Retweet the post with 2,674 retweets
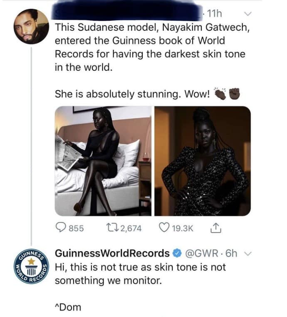 [x=112, y=228]
